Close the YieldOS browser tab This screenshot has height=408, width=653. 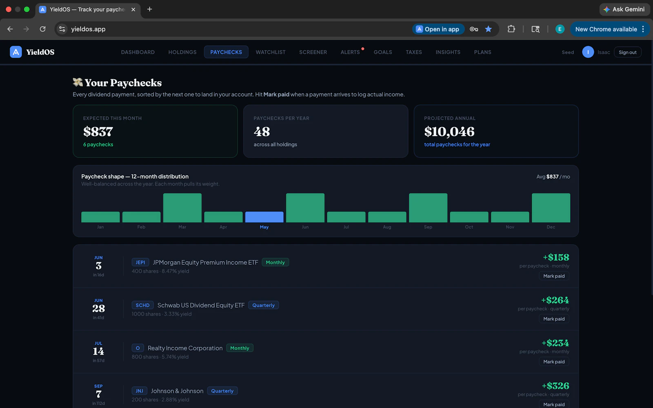click(x=133, y=9)
